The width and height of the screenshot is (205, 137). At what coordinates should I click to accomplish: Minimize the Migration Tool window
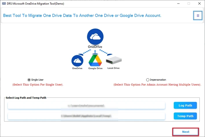pyautogui.click(x=178, y=3)
